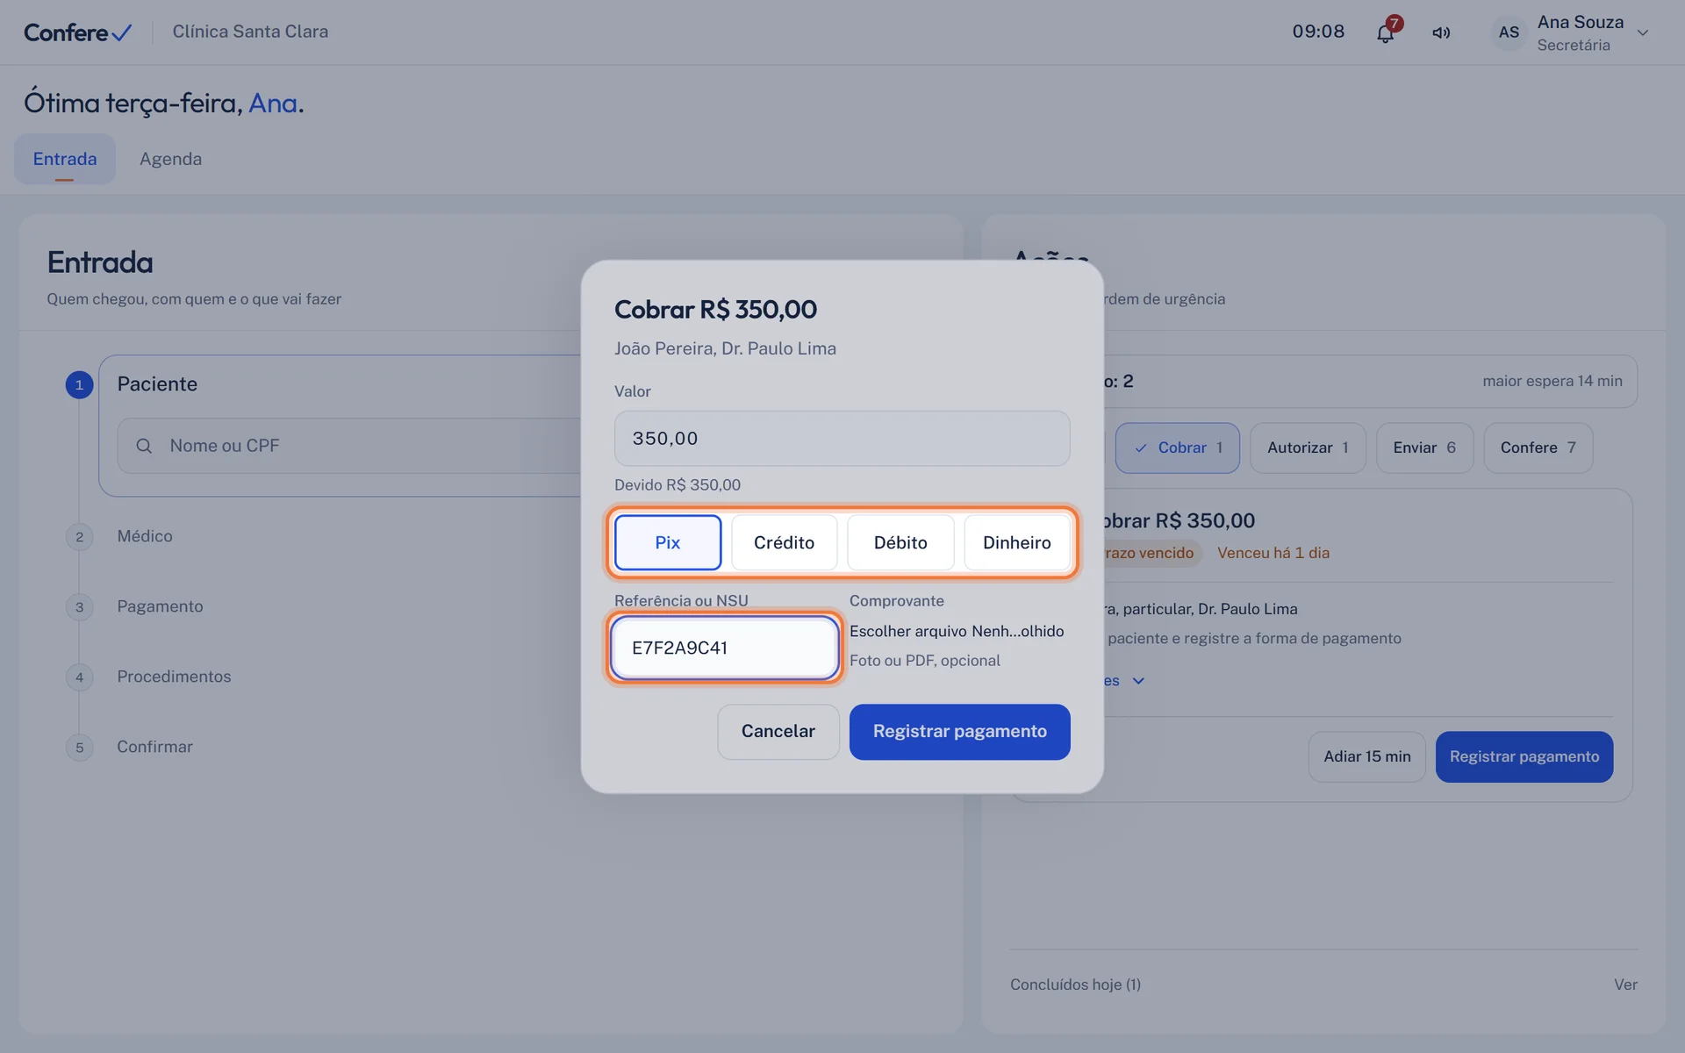This screenshot has width=1685, height=1053.
Task: Click the 09:08 clock
Action: [1318, 32]
